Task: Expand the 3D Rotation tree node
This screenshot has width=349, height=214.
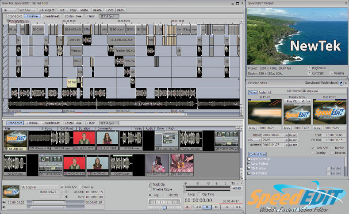Action: click(x=249, y=173)
